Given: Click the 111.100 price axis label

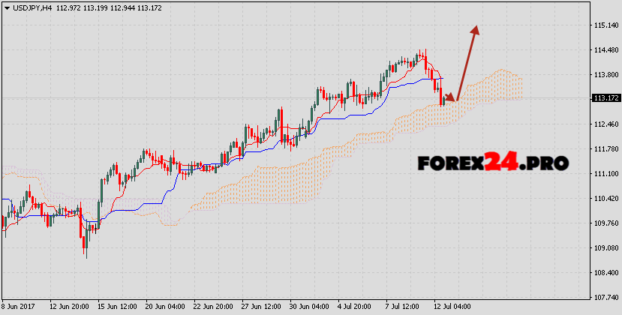Looking at the screenshot, I should click(605, 173).
